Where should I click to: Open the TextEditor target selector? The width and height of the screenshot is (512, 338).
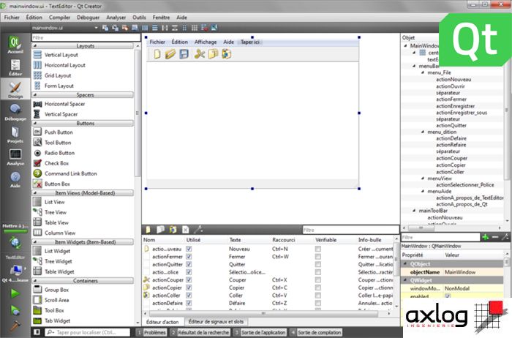15,269
